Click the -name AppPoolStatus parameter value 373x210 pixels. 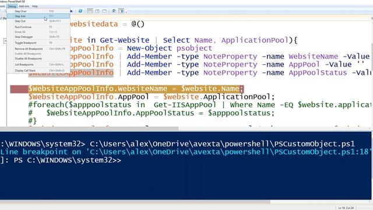click(318, 72)
